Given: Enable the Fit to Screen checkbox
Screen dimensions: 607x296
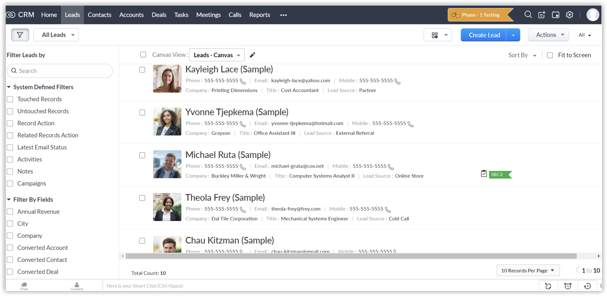Looking at the screenshot, I should tap(550, 55).
